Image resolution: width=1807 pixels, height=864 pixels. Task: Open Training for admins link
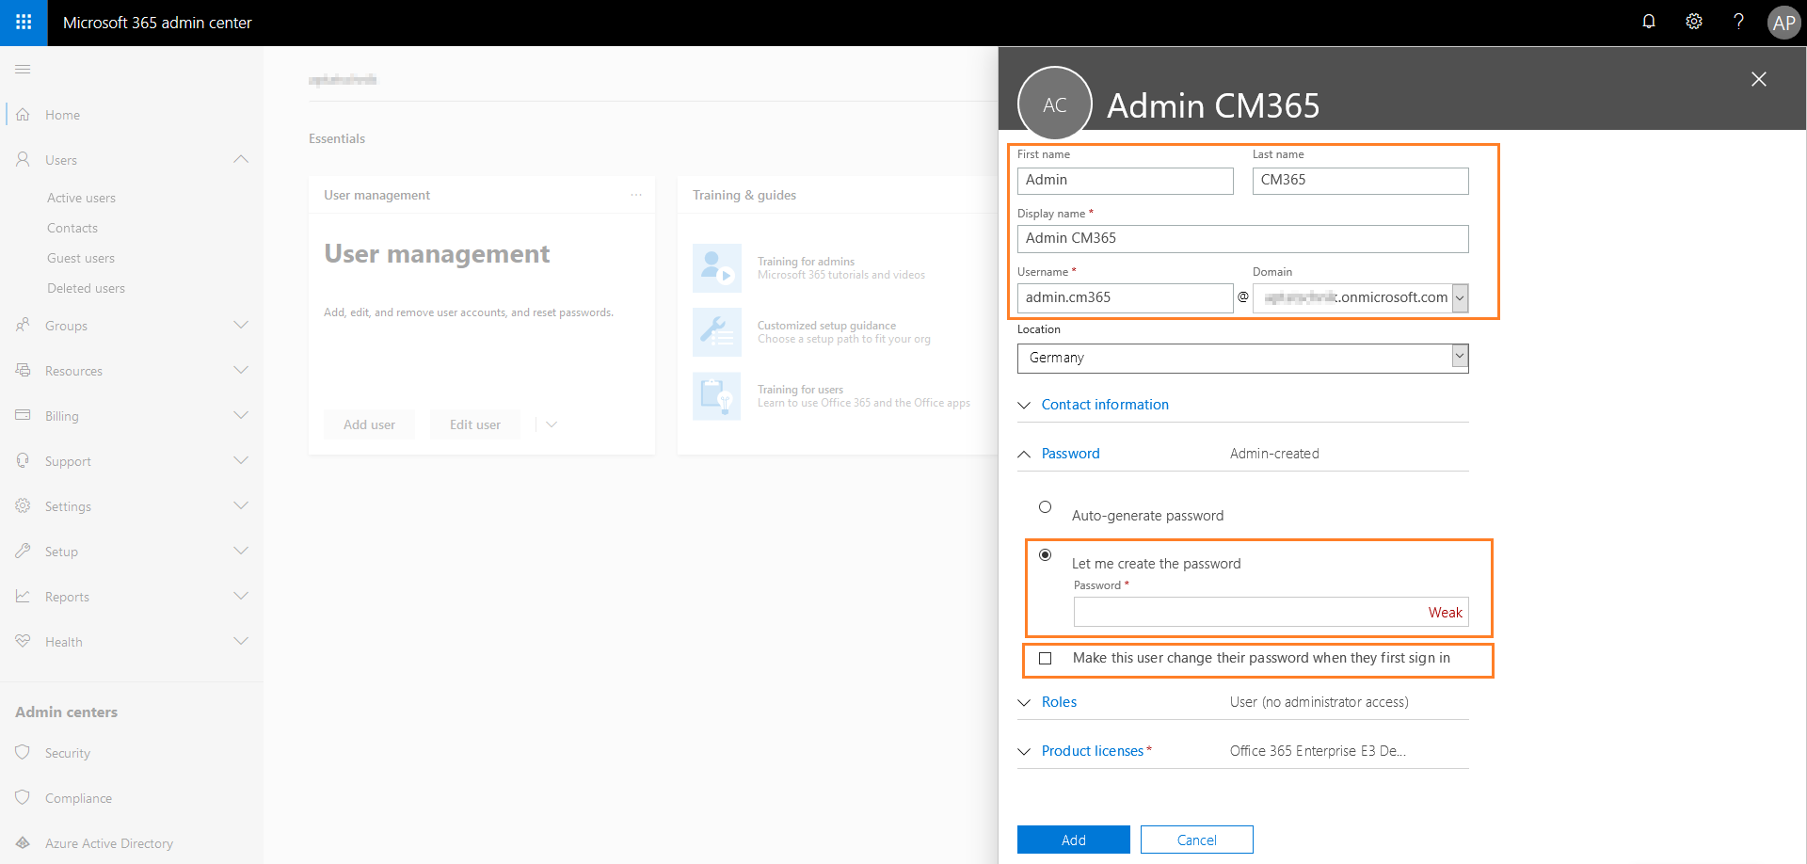point(807,262)
